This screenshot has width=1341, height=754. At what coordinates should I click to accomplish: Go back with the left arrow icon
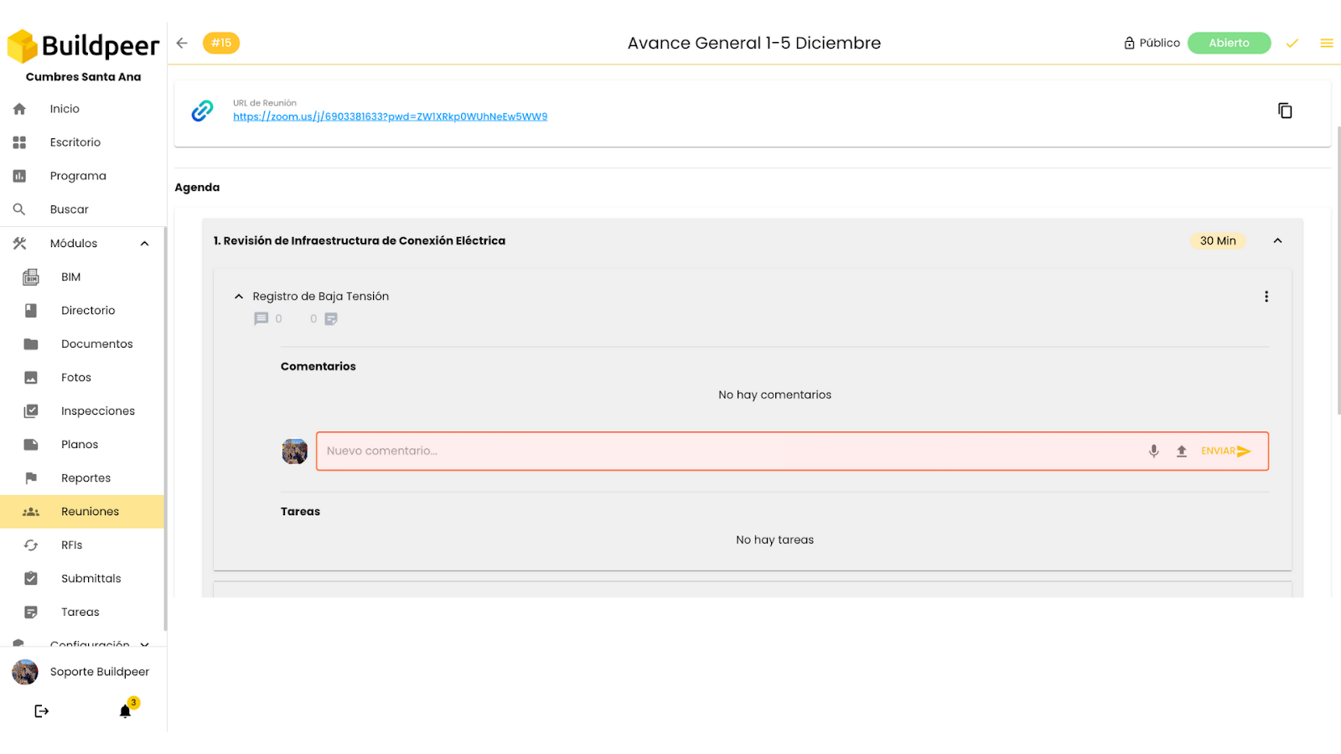tap(182, 43)
